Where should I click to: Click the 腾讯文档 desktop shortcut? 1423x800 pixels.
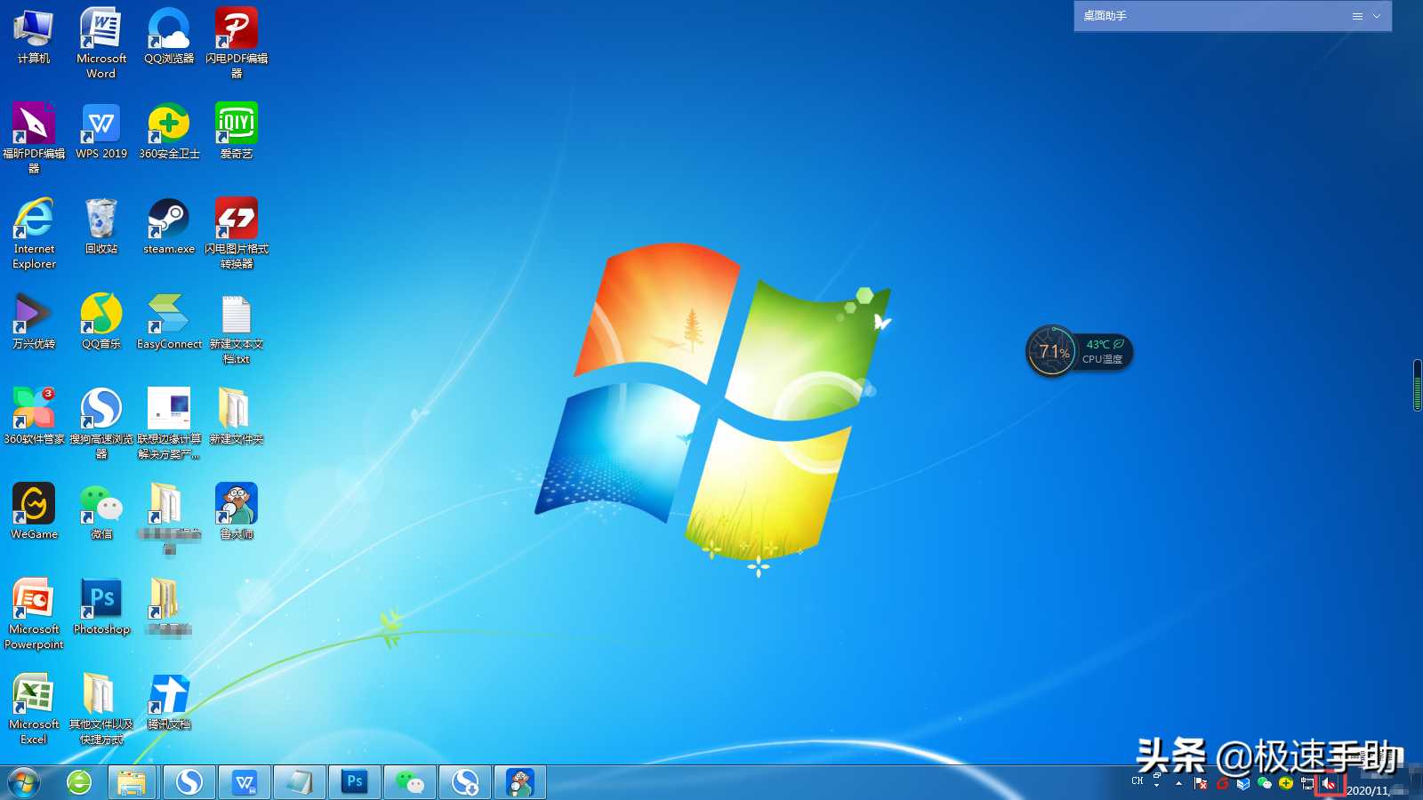[x=169, y=702]
